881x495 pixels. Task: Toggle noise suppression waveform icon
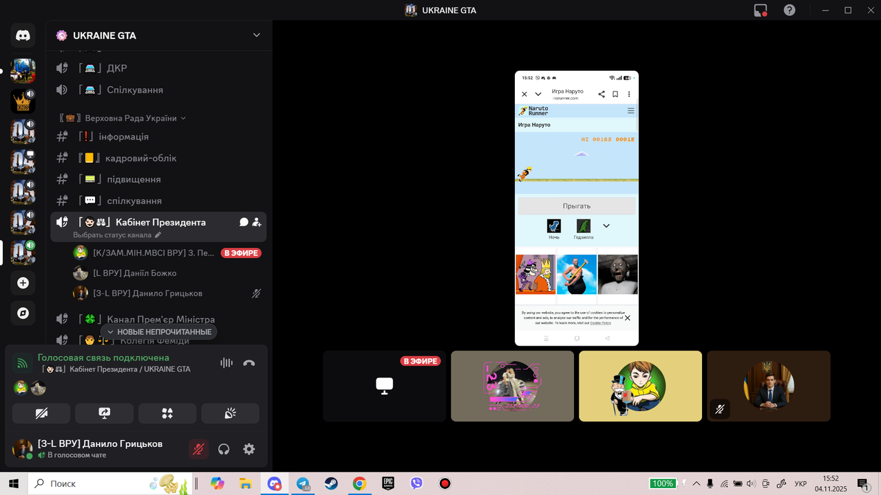click(226, 363)
